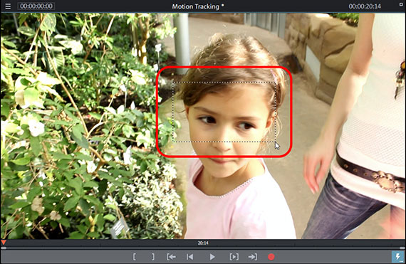Image resolution: width=406 pixels, height=264 pixels.
Task: Click the current timecode field 00:00:00:00
Action: [x=36, y=6]
